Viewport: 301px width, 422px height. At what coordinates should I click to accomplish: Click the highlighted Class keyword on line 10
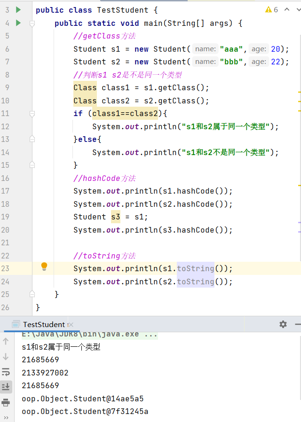[85, 101]
